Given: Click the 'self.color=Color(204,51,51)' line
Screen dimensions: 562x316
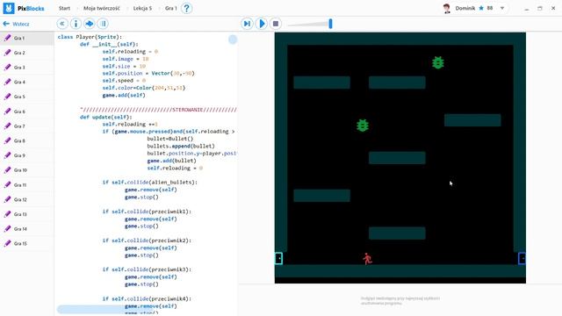Looking at the screenshot, I should (x=144, y=88).
